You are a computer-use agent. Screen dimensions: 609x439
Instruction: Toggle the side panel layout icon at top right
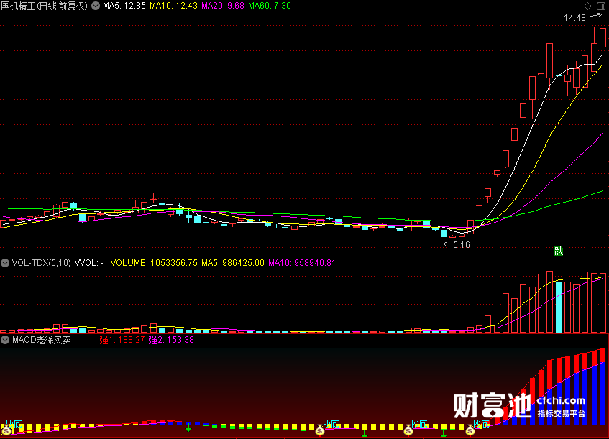click(600, 6)
